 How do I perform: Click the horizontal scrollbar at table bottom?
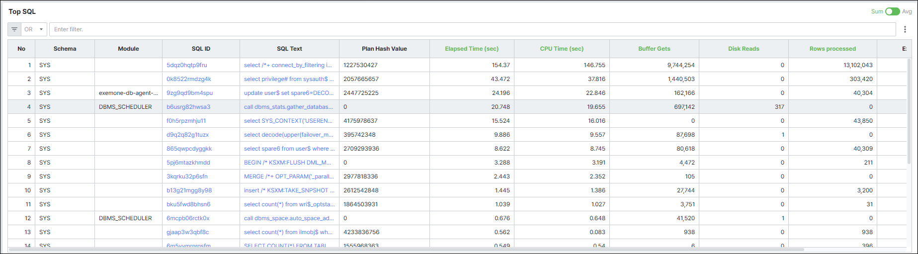coord(406,250)
